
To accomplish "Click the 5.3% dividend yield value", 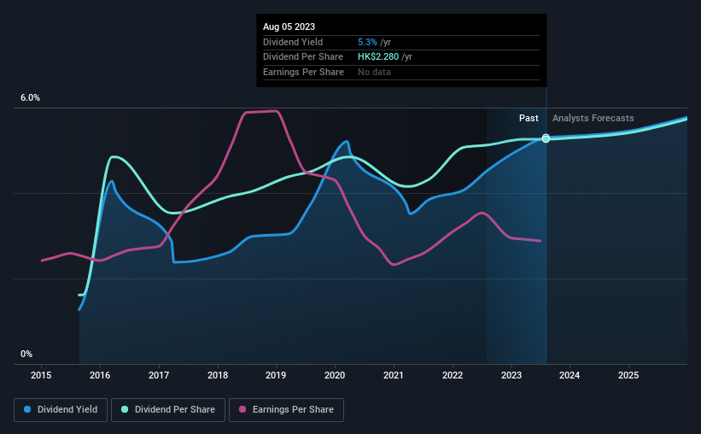I will (367, 42).
